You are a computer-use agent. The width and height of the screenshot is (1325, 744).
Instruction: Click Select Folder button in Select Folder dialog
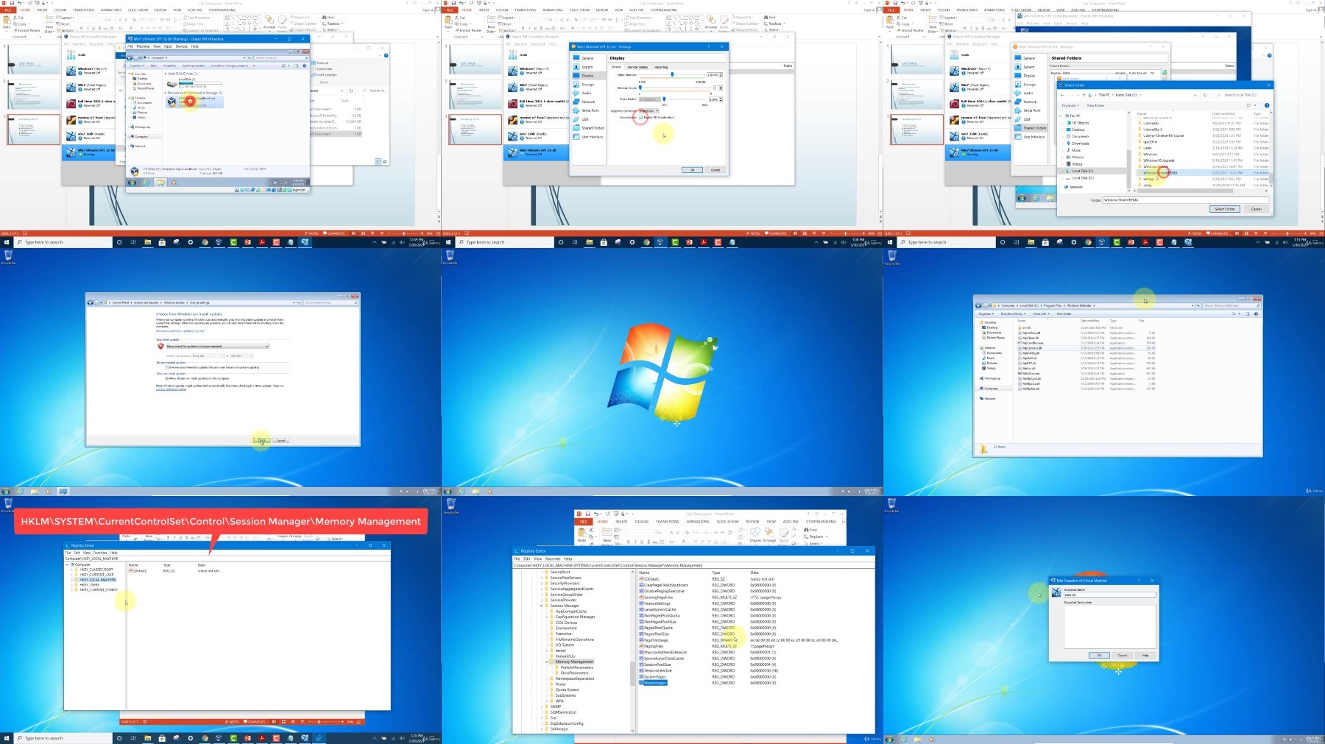pos(1225,209)
